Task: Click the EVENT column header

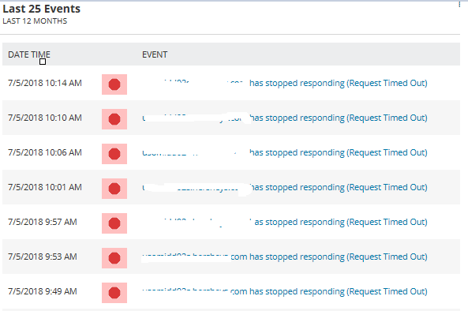Action: point(155,54)
